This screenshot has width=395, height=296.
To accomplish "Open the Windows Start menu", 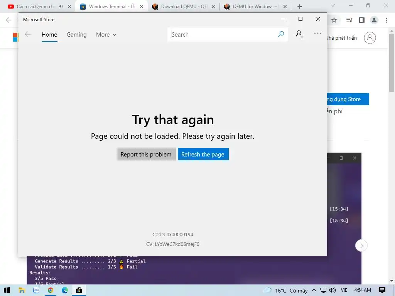I will (7, 291).
